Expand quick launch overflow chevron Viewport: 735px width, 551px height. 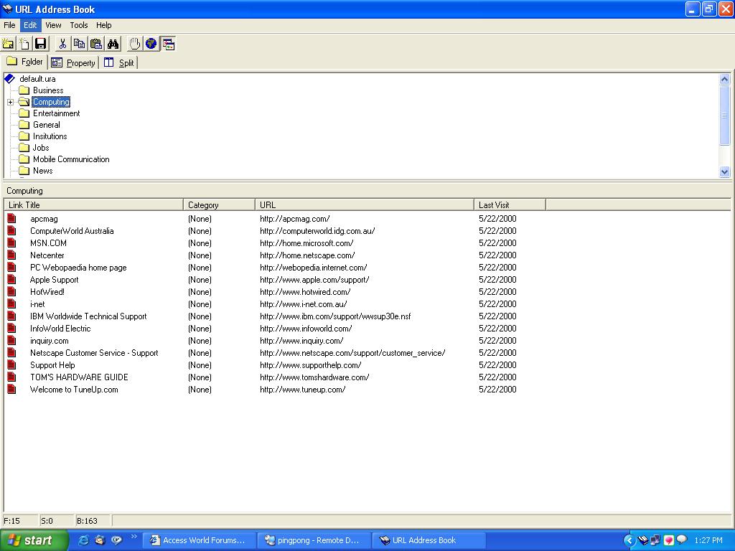pyautogui.click(x=134, y=537)
